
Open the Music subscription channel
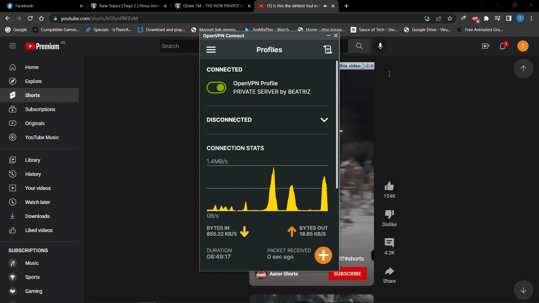(39, 263)
